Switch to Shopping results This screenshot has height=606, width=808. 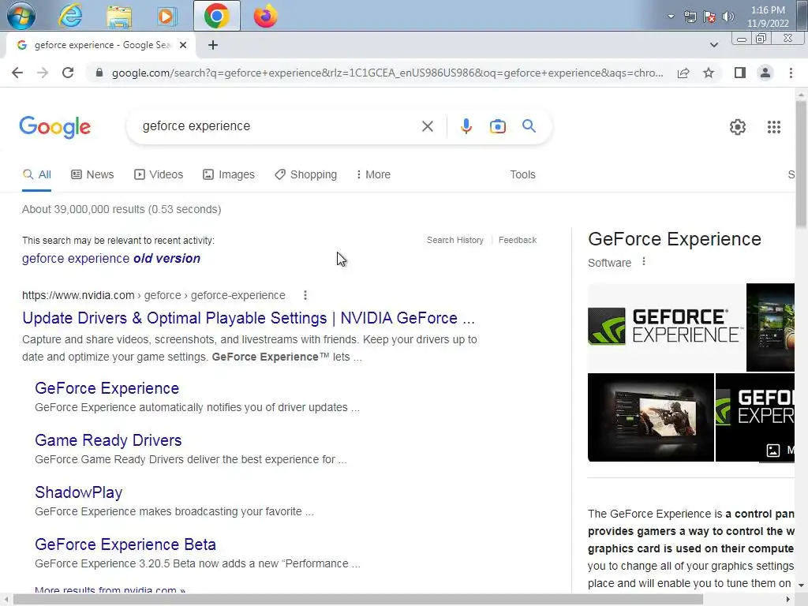(305, 174)
